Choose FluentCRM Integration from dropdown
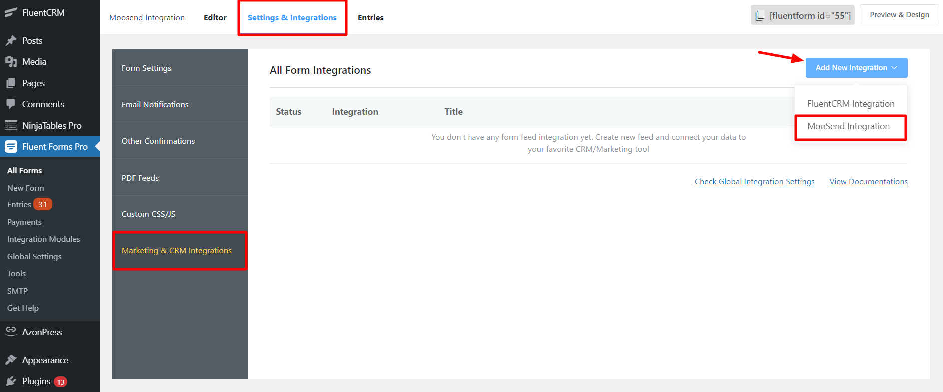The width and height of the screenshot is (943, 392). (x=851, y=104)
